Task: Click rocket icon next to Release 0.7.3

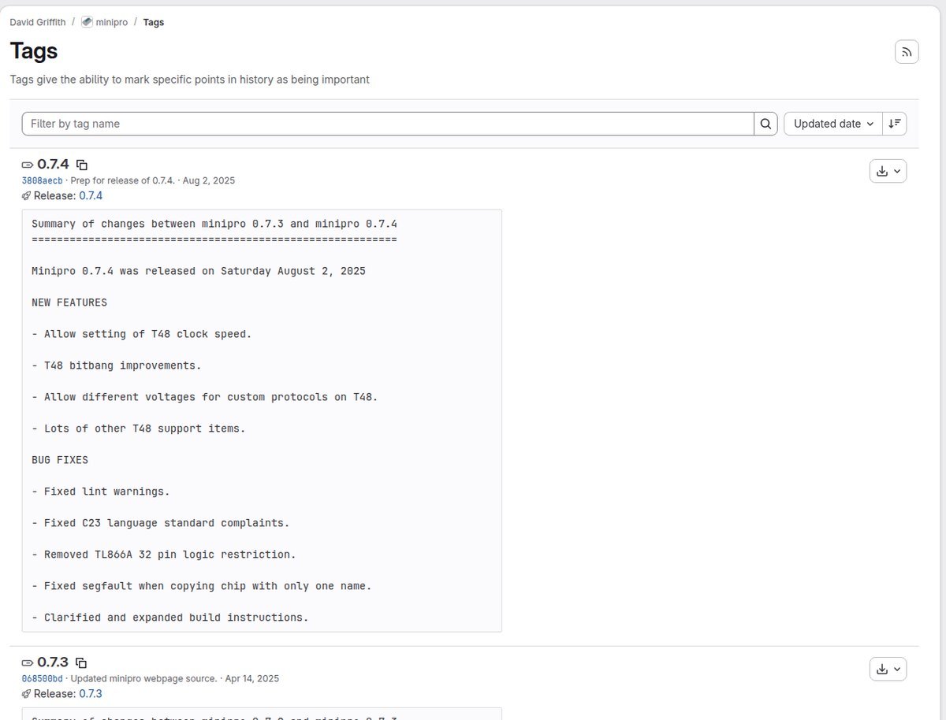Action: coord(26,694)
